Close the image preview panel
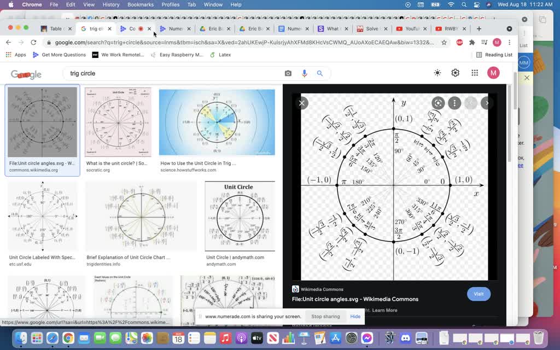 (302, 103)
